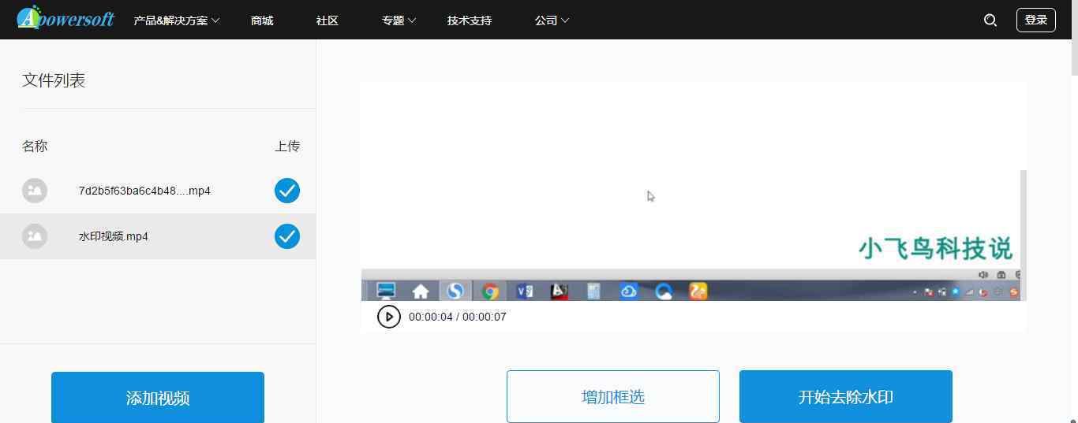
Task: Click thumbnail icon of 7d2b5f63ba6c4b48....mp4
Action: point(35,191)
